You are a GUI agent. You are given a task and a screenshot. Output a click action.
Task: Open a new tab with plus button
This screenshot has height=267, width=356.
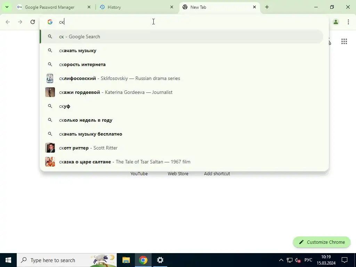[267, 7]
